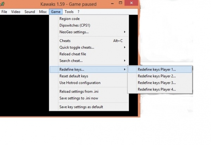This screenshot has width=211, height=145.
Task: Open the ? help menu
Action: tap(78, 12)
